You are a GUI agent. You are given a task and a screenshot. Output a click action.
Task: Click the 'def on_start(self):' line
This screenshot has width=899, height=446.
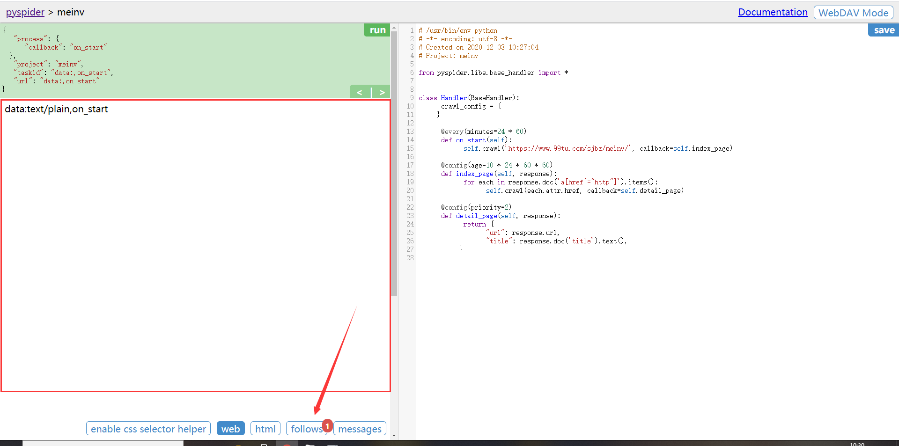[477, 140]
